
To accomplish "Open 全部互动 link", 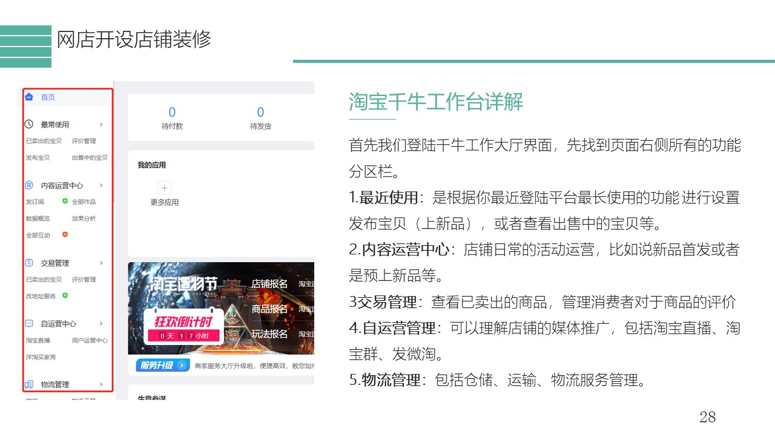I will (38, 236).
